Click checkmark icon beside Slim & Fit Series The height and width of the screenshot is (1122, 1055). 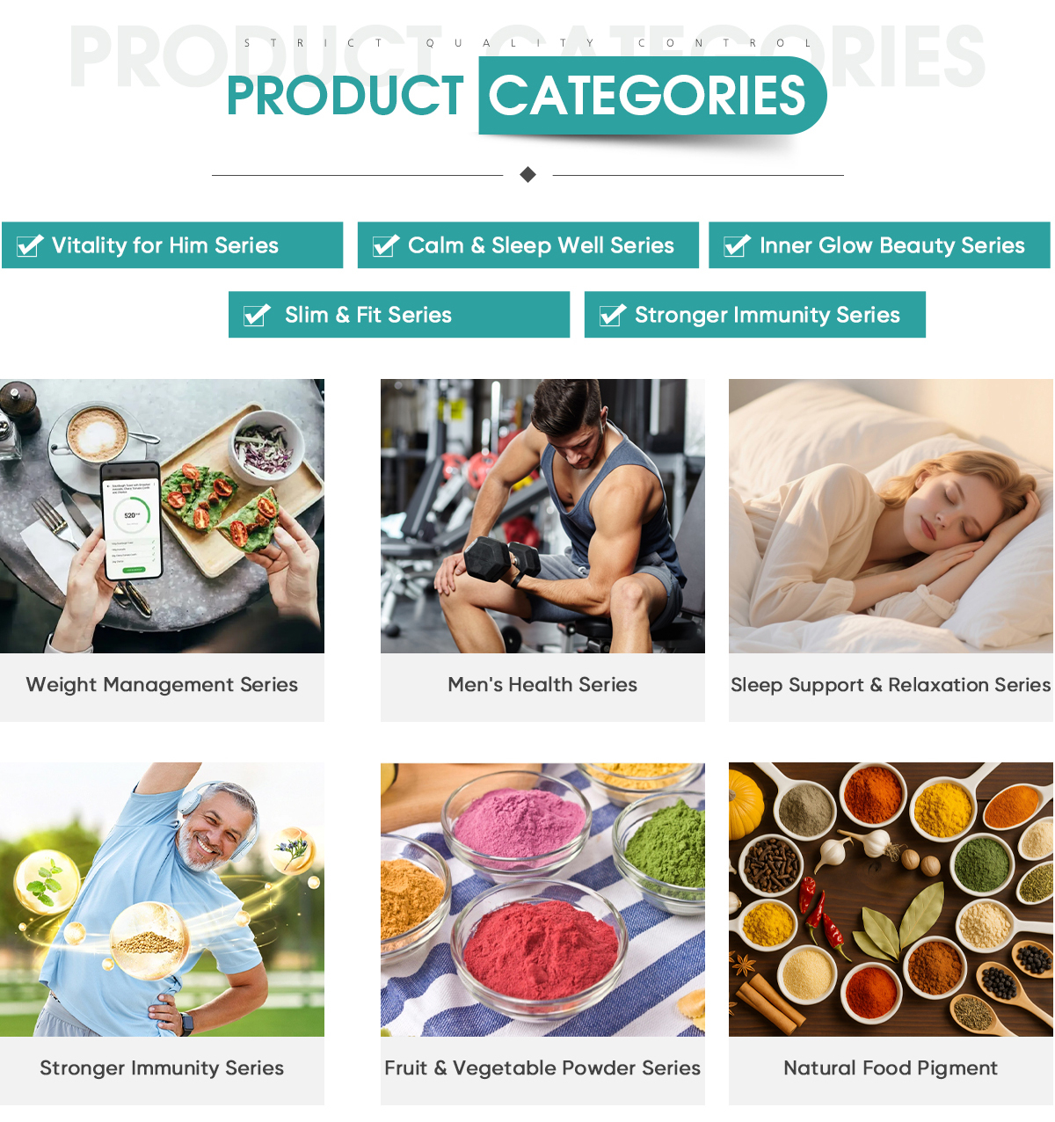point(257,315)
